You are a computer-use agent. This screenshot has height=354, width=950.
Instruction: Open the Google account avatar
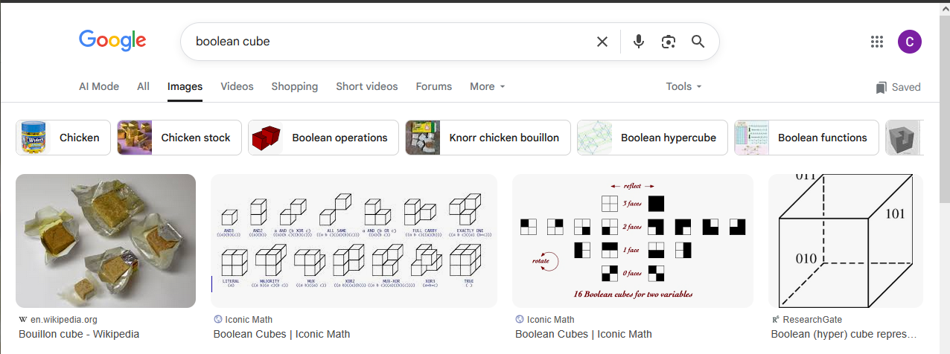pyautogui.click(x=909, y=42)
